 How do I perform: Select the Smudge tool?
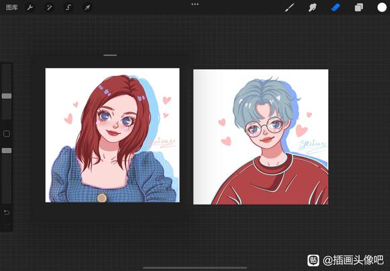coord(313,7)
